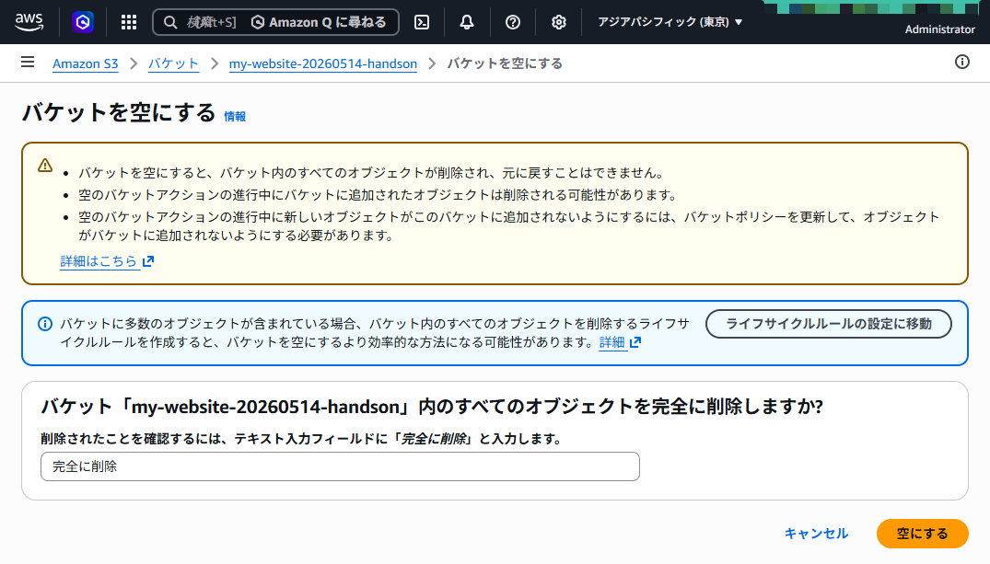Screen dimensions: 990x564
Task: Open the Amazon Q icon in the top bar
Action: click(x=83, y=22)
